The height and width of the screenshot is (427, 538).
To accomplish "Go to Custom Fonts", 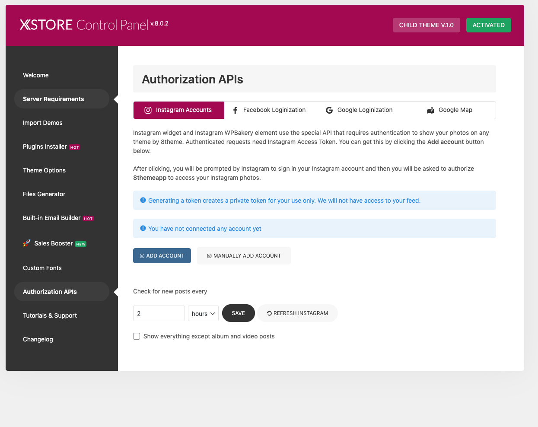I will coord(42,268).
